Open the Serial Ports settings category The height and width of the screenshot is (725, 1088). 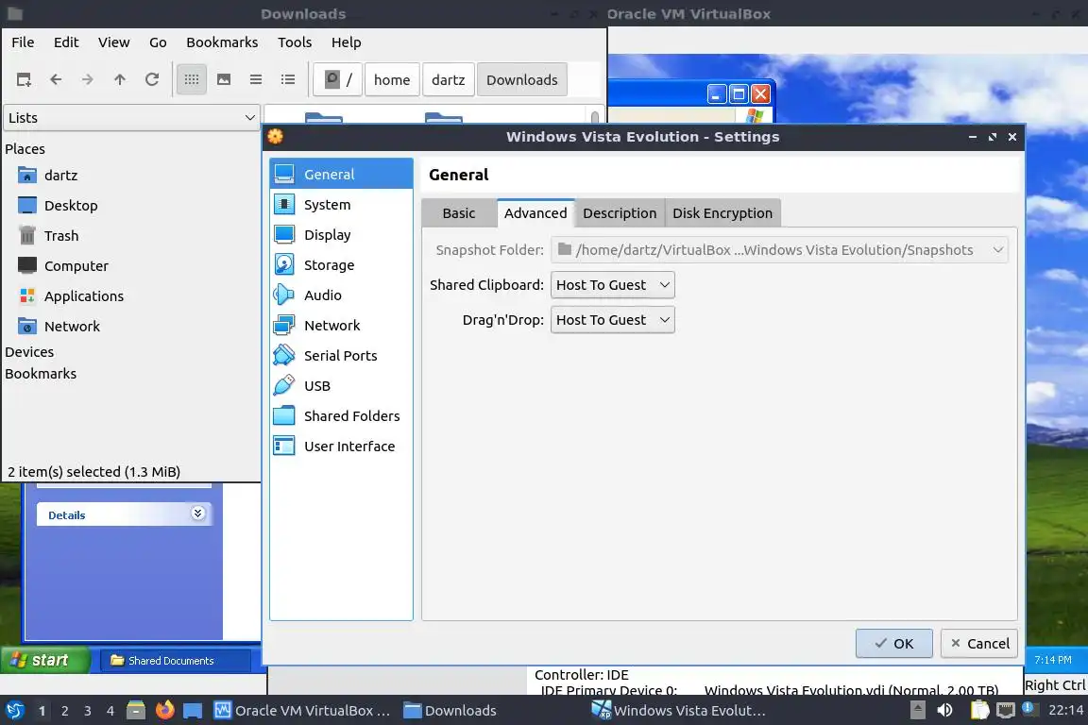pos(341,355)
